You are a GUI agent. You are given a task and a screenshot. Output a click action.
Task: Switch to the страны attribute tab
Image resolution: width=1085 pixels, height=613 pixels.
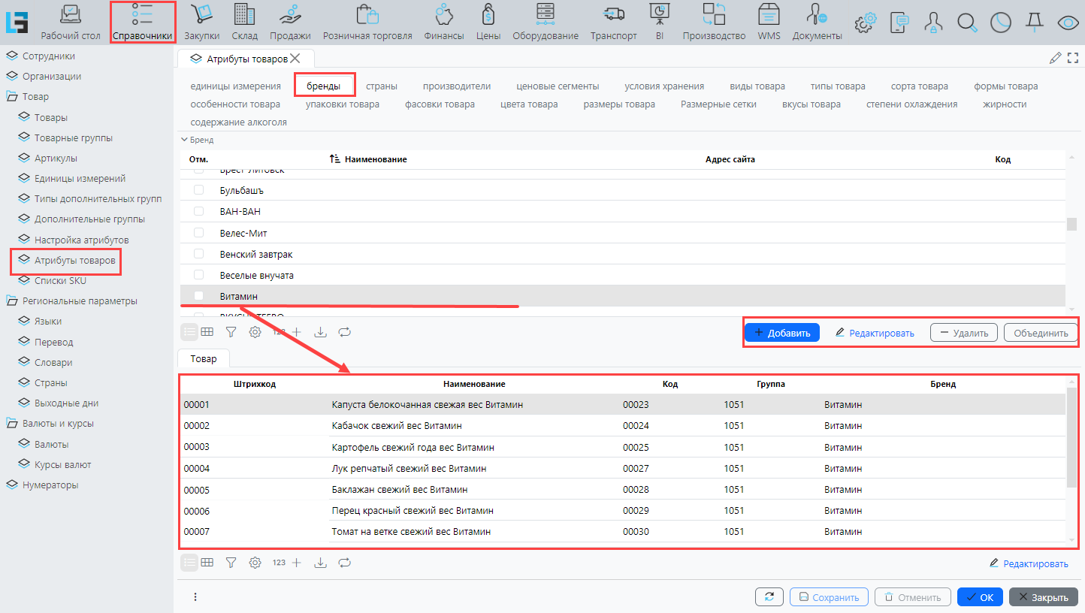[x=381, y=86]
